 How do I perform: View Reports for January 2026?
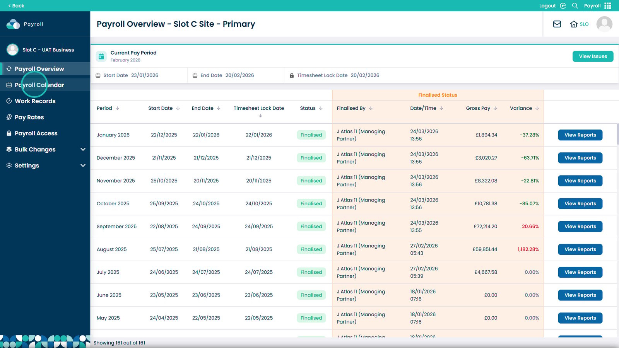pos(580,135)
